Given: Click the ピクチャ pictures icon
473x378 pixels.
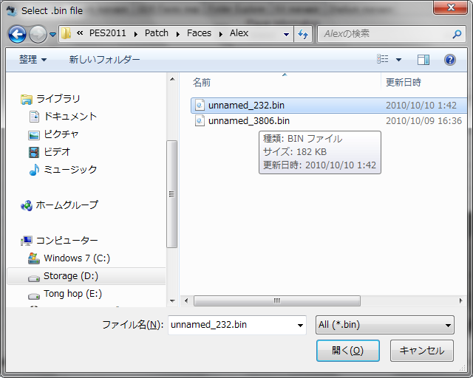Looking at the screenshot, I should [34, 135].
